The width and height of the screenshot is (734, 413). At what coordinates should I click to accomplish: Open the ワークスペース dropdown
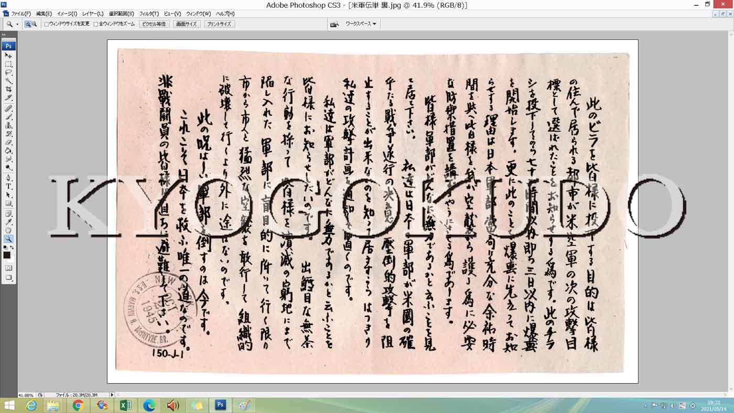click(361, 24)
